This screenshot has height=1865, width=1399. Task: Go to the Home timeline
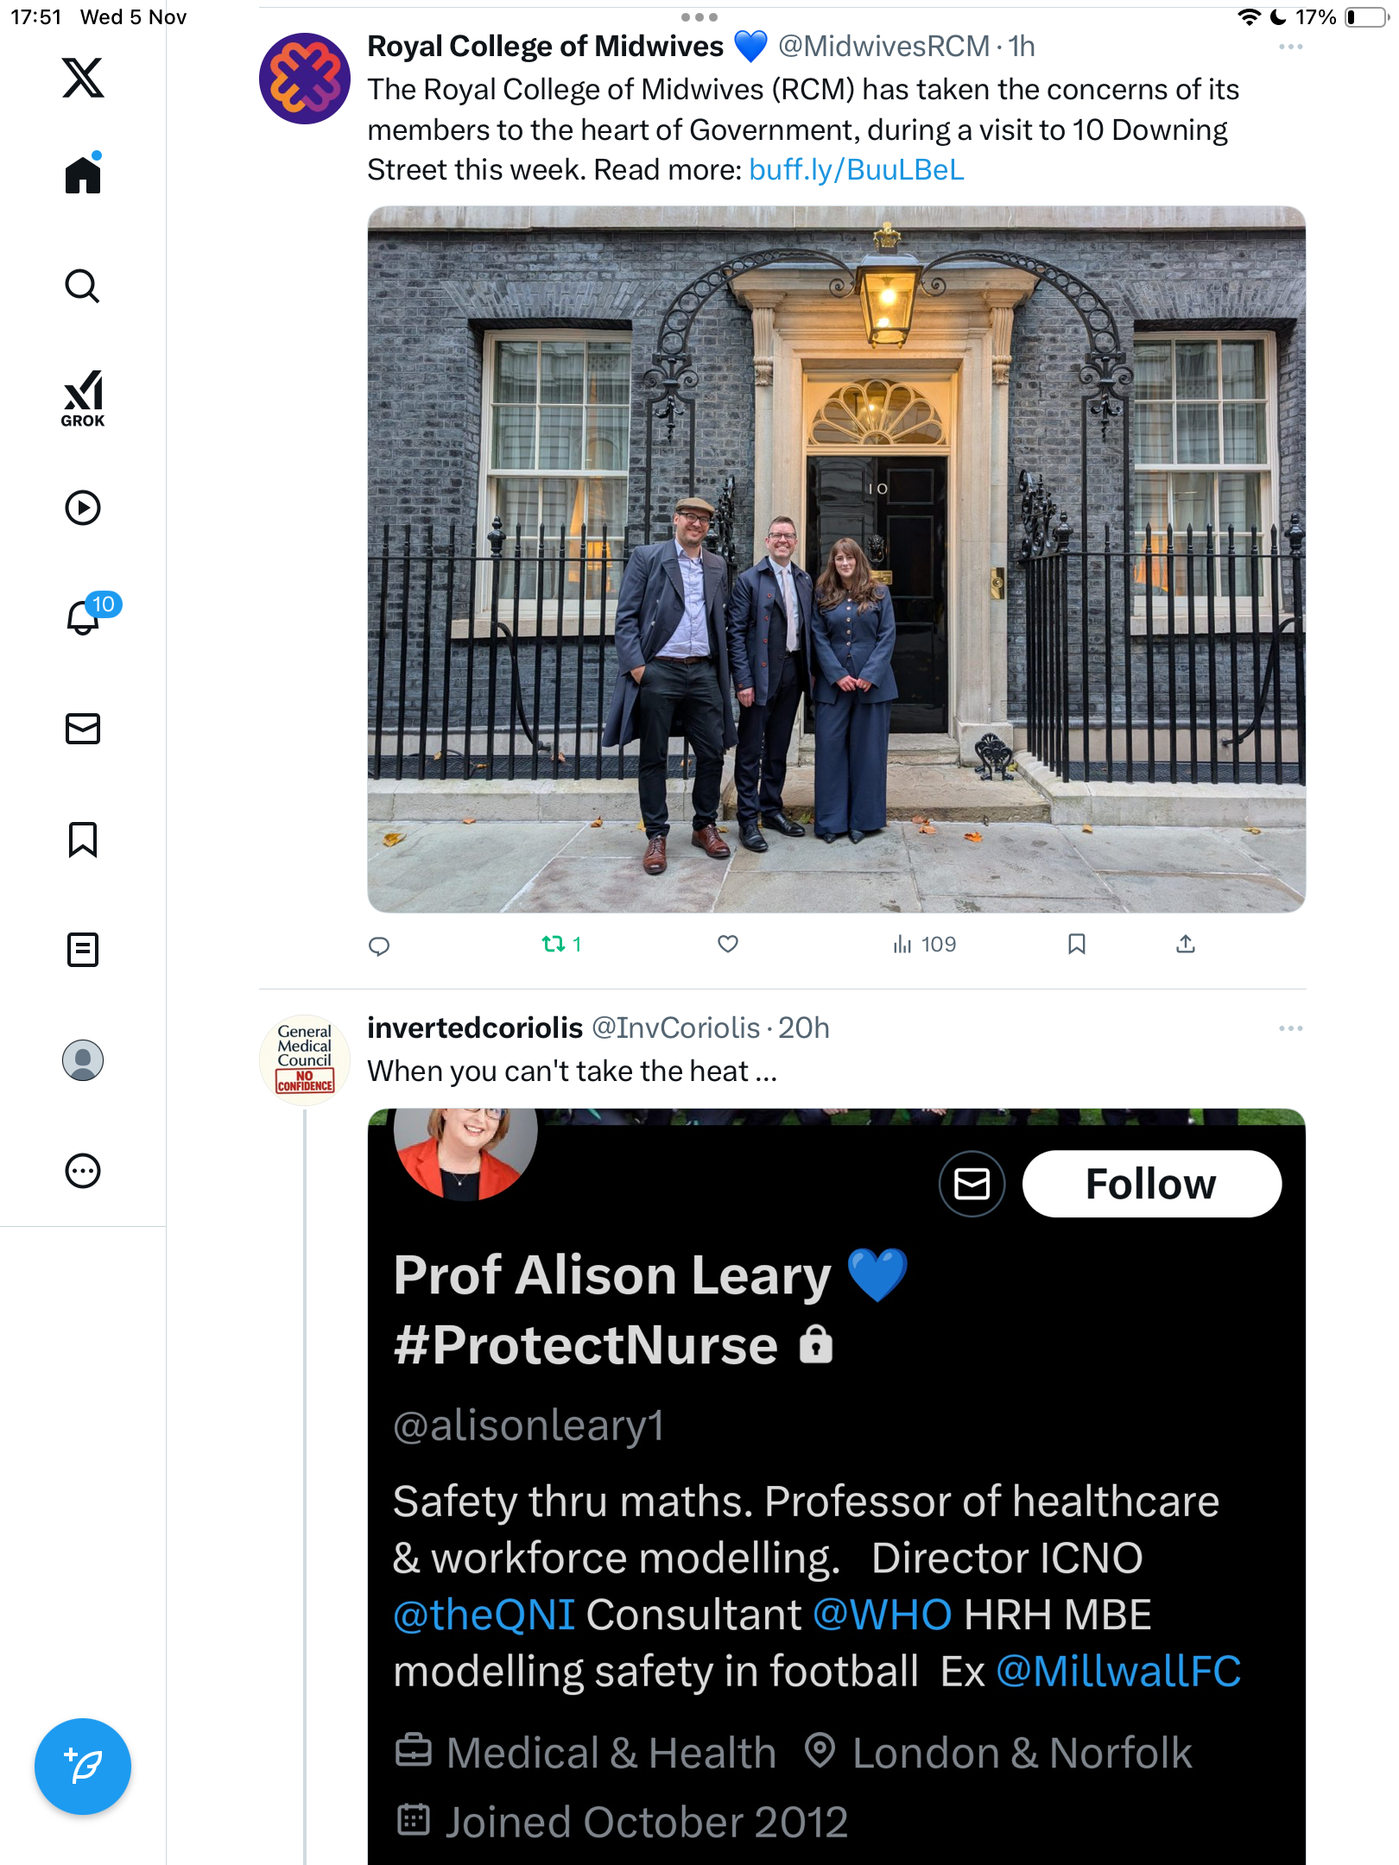[x=83, y=175]
